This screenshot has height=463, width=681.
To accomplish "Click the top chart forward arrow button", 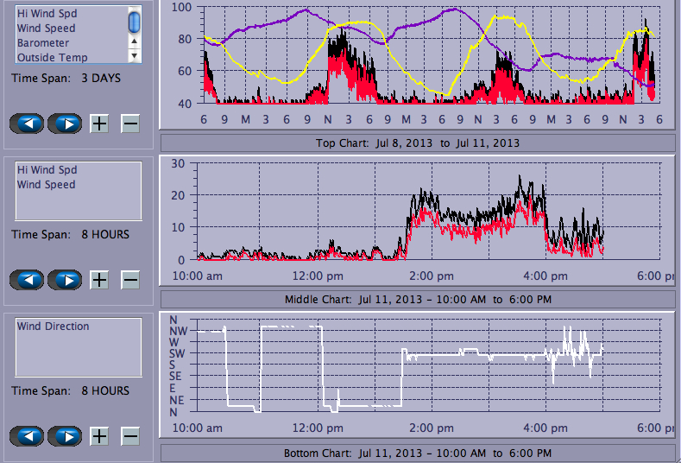I will point(65,124).
